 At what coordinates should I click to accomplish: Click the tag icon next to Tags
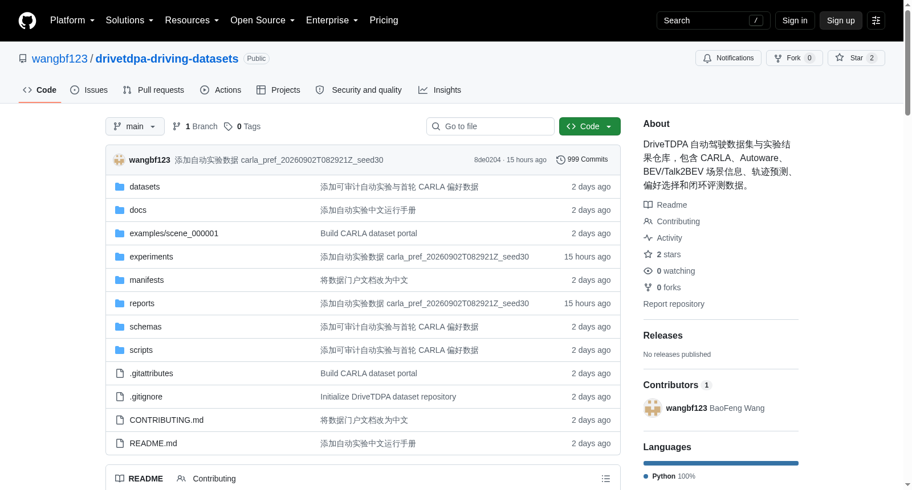(x=228, y=126)
